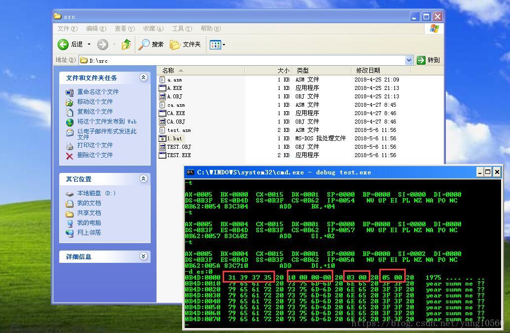Open the 收藏(A) menu

click(153, 29)
